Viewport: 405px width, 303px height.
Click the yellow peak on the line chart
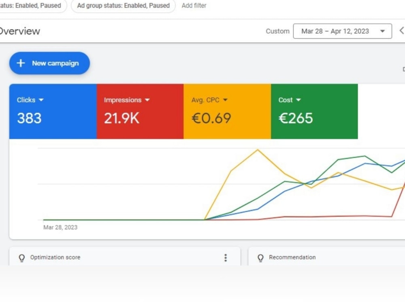[x=258, y=150]
